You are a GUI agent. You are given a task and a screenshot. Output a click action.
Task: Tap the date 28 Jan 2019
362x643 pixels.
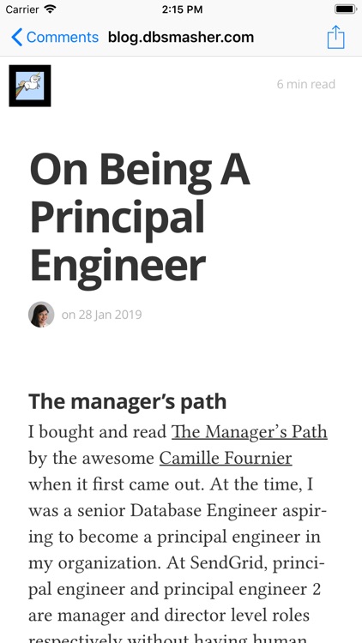tap(110, 315)
